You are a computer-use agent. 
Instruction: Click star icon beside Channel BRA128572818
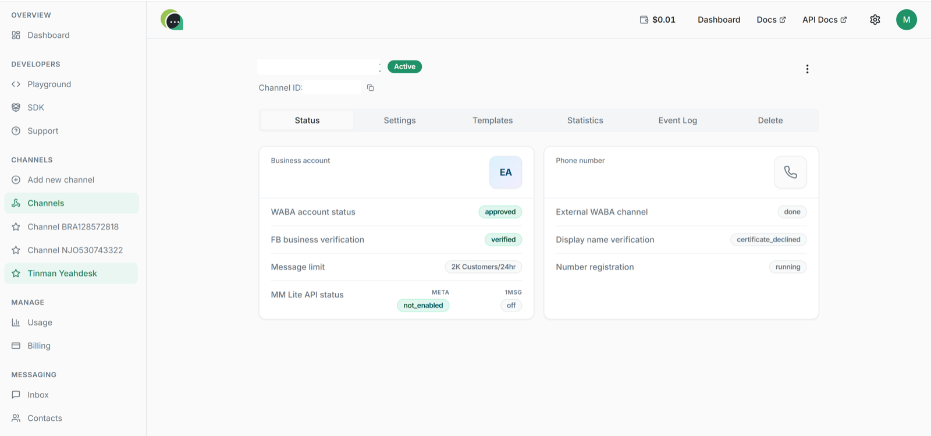[16, 227]
